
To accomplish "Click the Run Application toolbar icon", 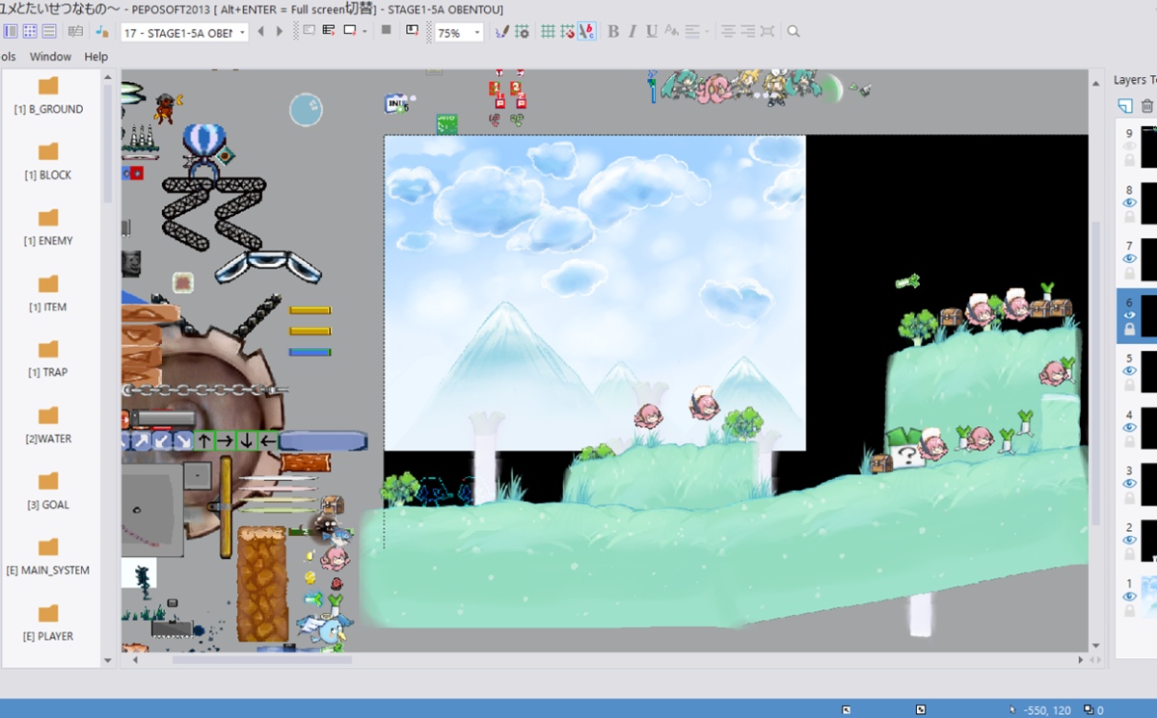I will click(x=329, y=31).
